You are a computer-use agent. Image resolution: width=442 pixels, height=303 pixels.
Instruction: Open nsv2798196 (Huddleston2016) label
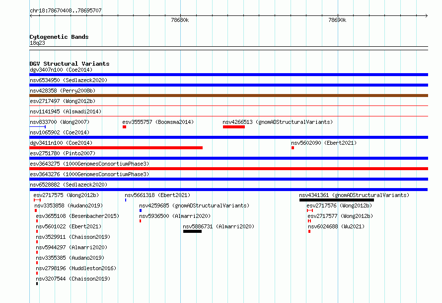tap(76, 268)
